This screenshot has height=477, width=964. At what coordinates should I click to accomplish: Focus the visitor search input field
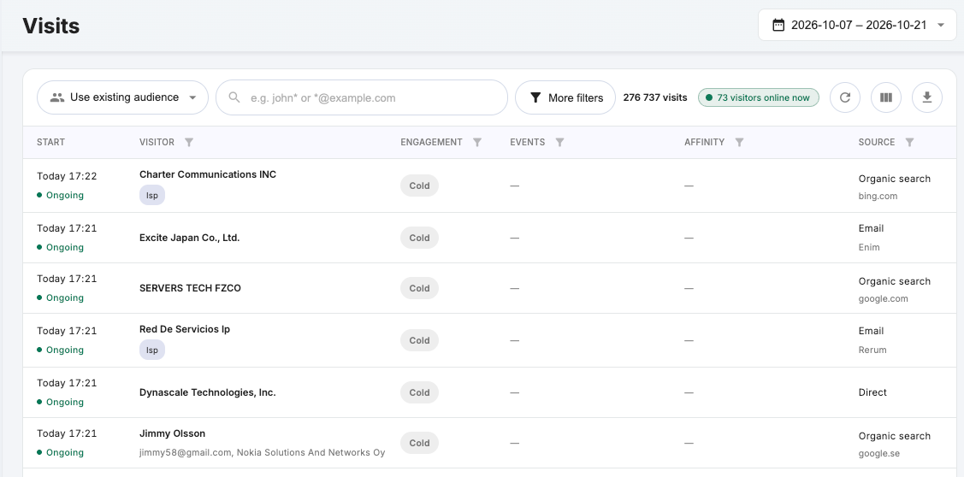pyautogui.click(x=362, y=97)
